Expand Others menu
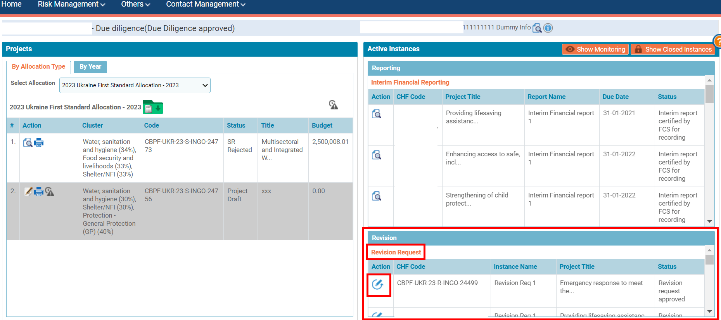 [x=135, y=4]
